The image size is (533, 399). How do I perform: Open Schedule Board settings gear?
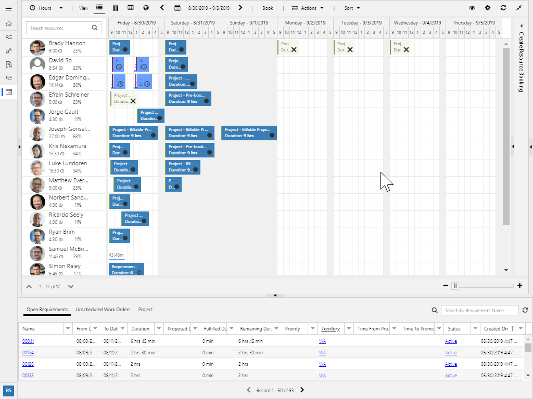488,8
